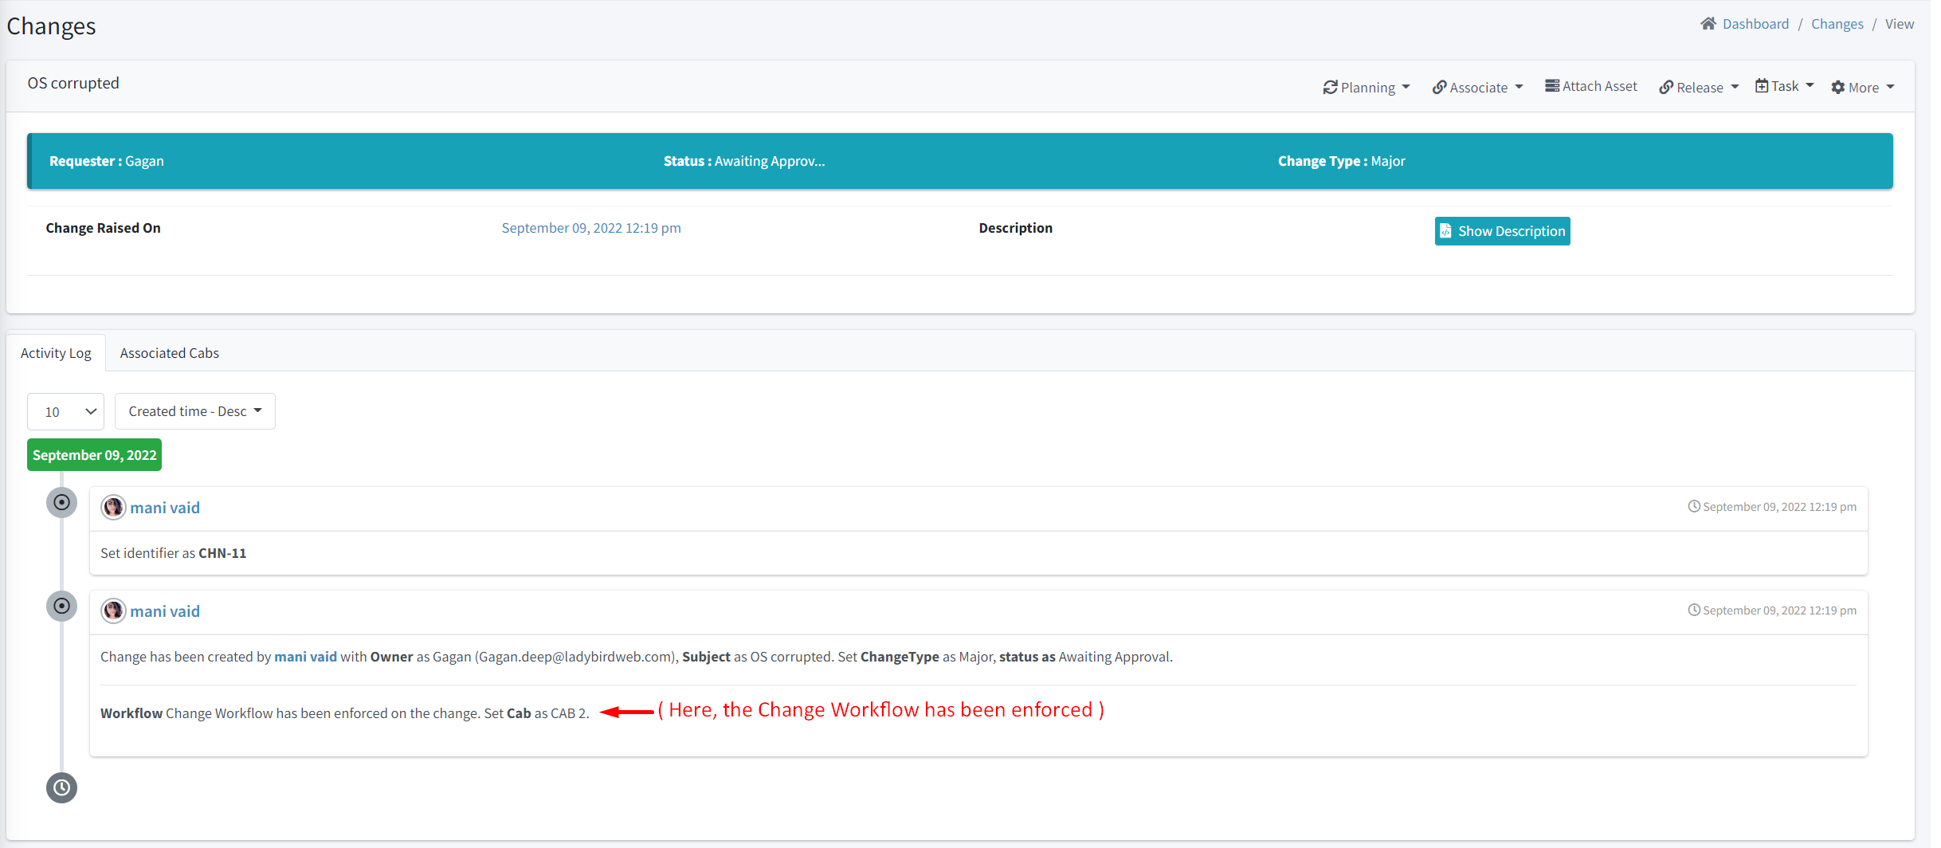1941x848 pixels.
Task: Click the Dashboard home icon in breadcrumb
Action: pos(1708,22)
